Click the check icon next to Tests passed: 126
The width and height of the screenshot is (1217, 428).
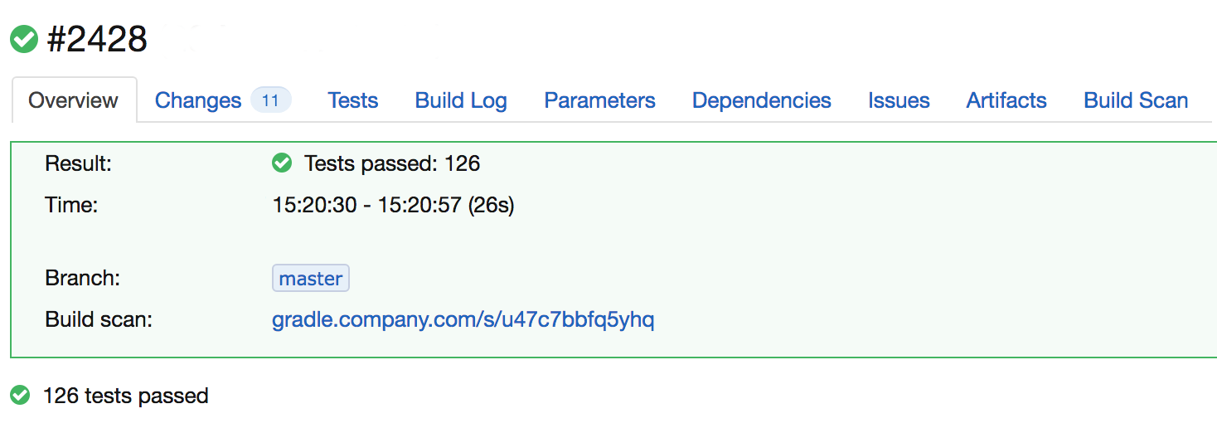[282, 163]
